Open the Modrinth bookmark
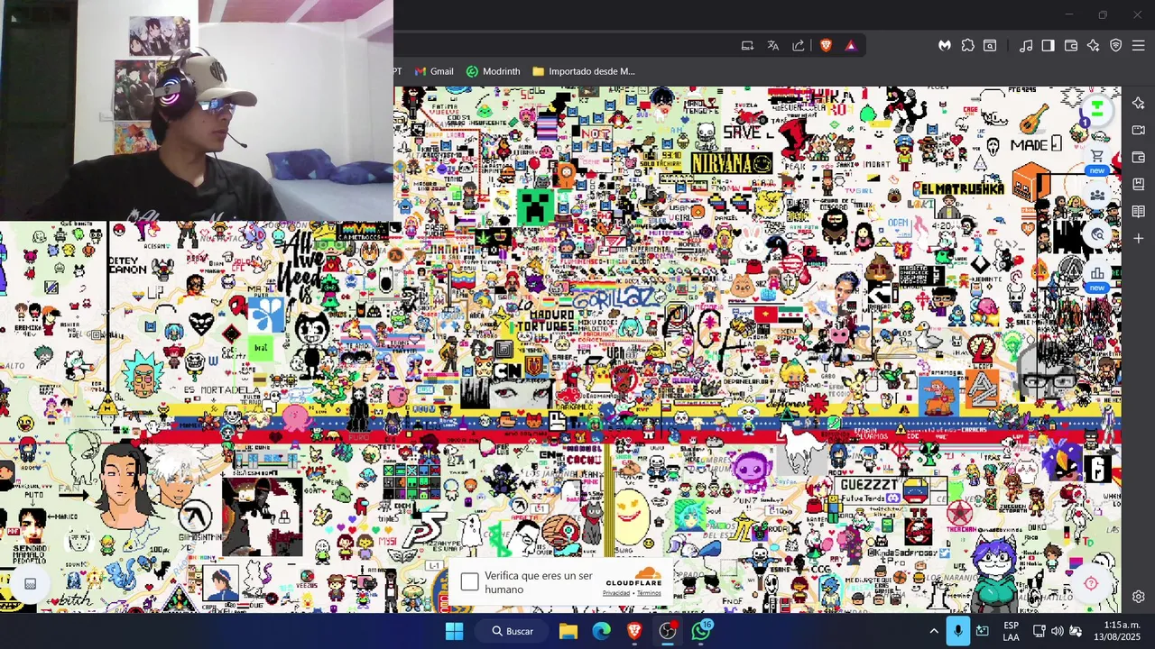This screenshot has height=649, width=1155. tap(493, 71)
